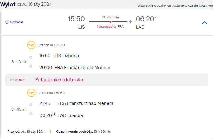Collapse flight details with the blue chevron

[205, 23]
